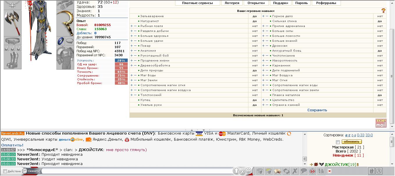Decrease Маг Огня skill with minus
395x176 pixels.
pyautogui.click(x=267, y=80)
